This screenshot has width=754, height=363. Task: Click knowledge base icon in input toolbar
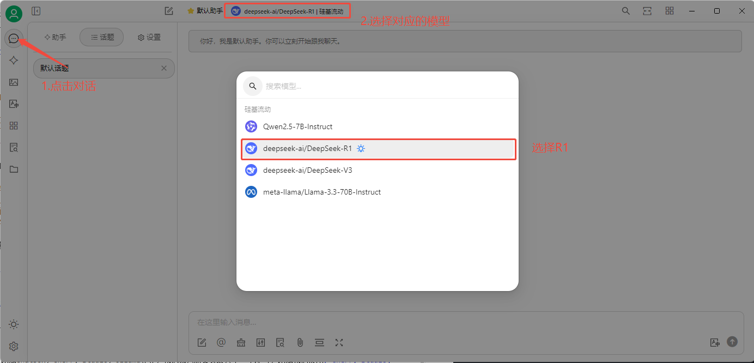pos(280,342)
